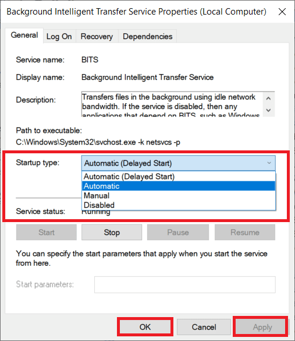Click the Start service button
295x341 pixels.
click(x=47, y=232)
